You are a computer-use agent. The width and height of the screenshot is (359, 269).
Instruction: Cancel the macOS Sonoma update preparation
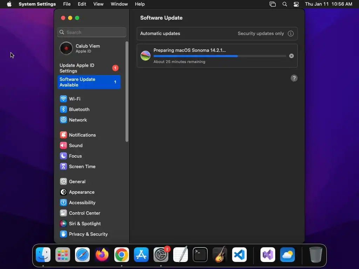(291, 56)
